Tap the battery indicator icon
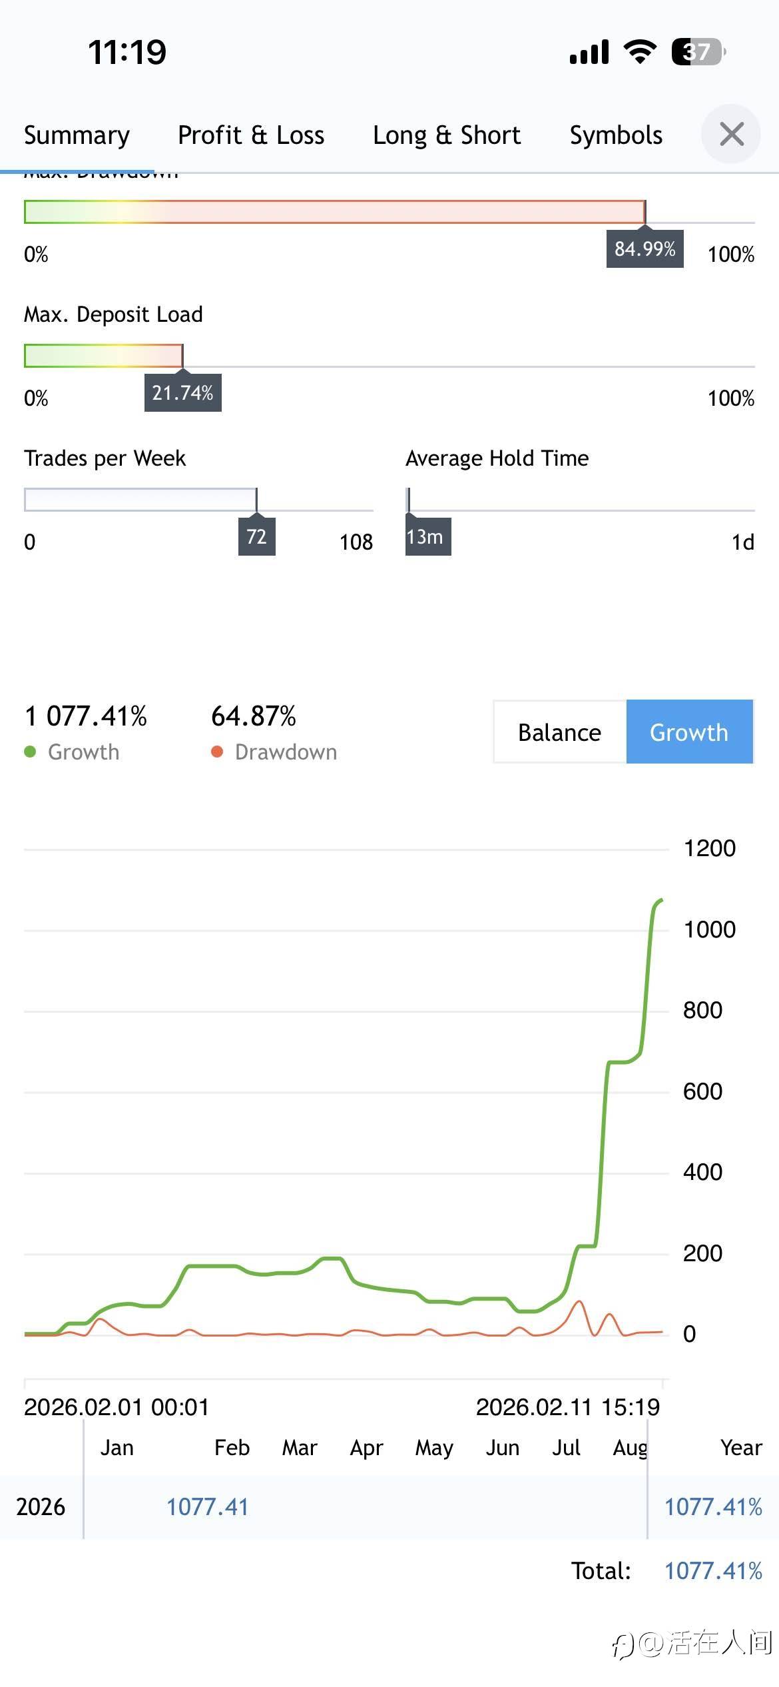 tap(698, 52)
